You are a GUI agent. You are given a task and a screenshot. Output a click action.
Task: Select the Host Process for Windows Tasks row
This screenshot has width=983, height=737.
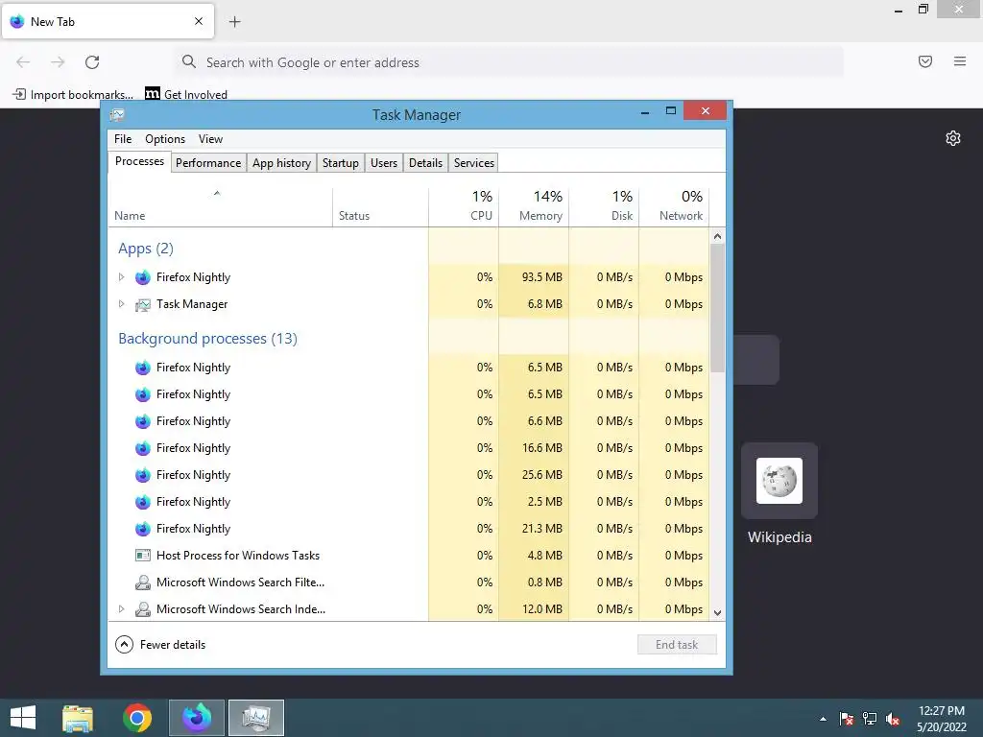coord(409,556)
